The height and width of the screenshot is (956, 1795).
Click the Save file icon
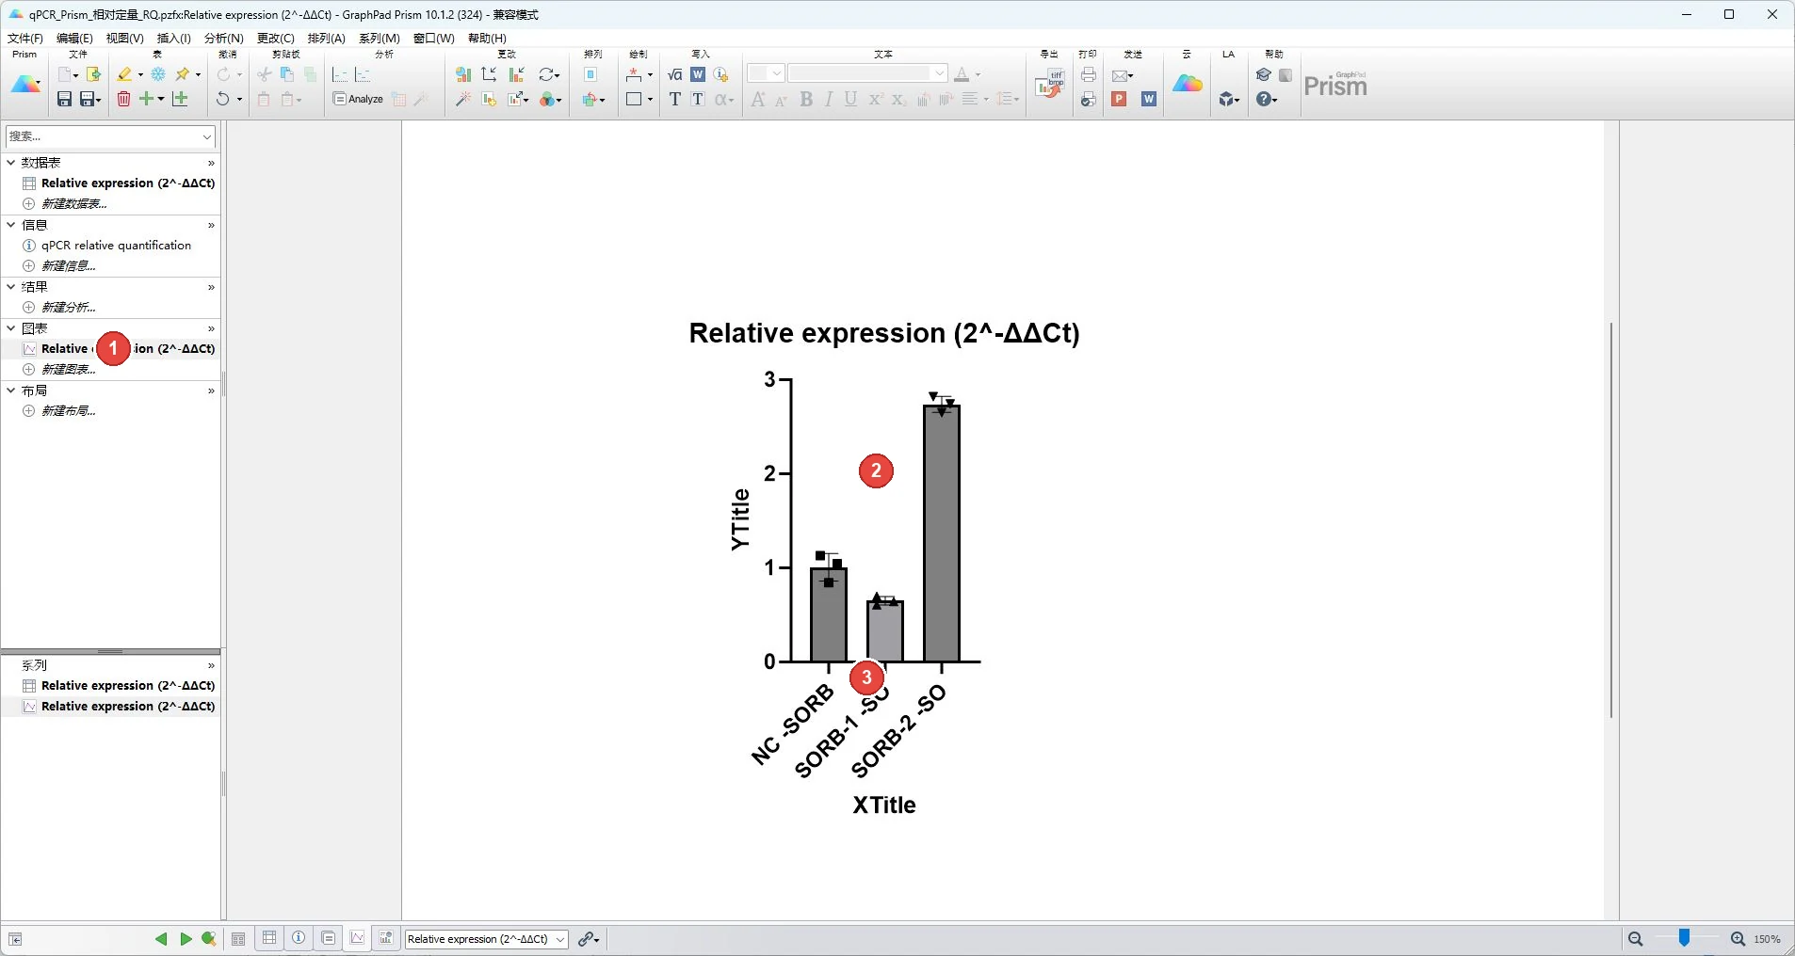[64, 99]
